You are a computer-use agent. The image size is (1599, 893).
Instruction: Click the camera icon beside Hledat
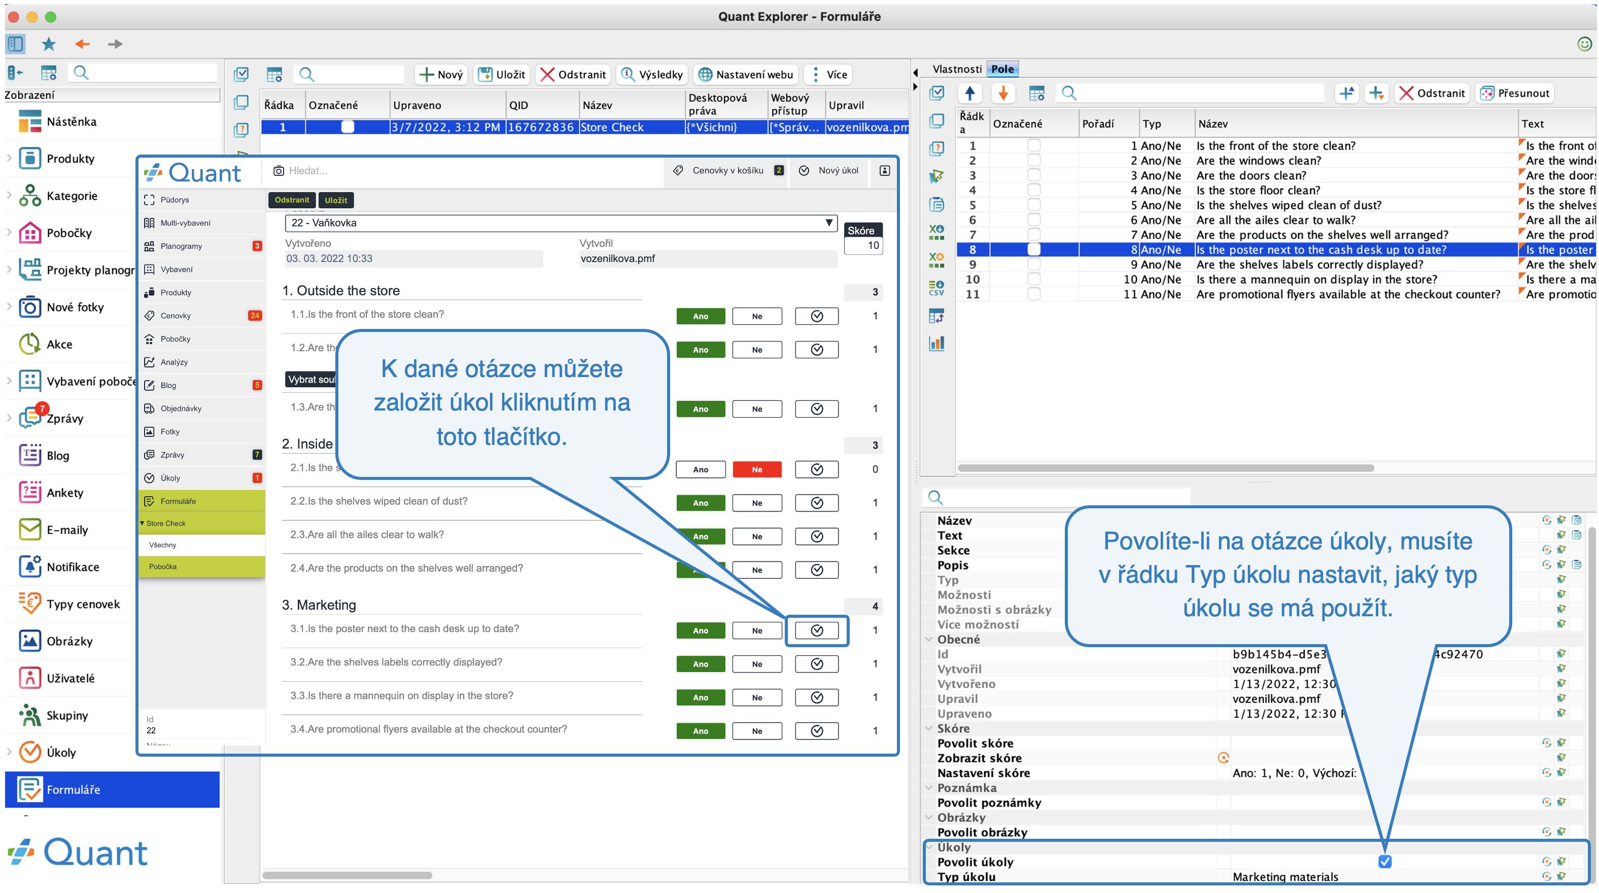point(279,170)
